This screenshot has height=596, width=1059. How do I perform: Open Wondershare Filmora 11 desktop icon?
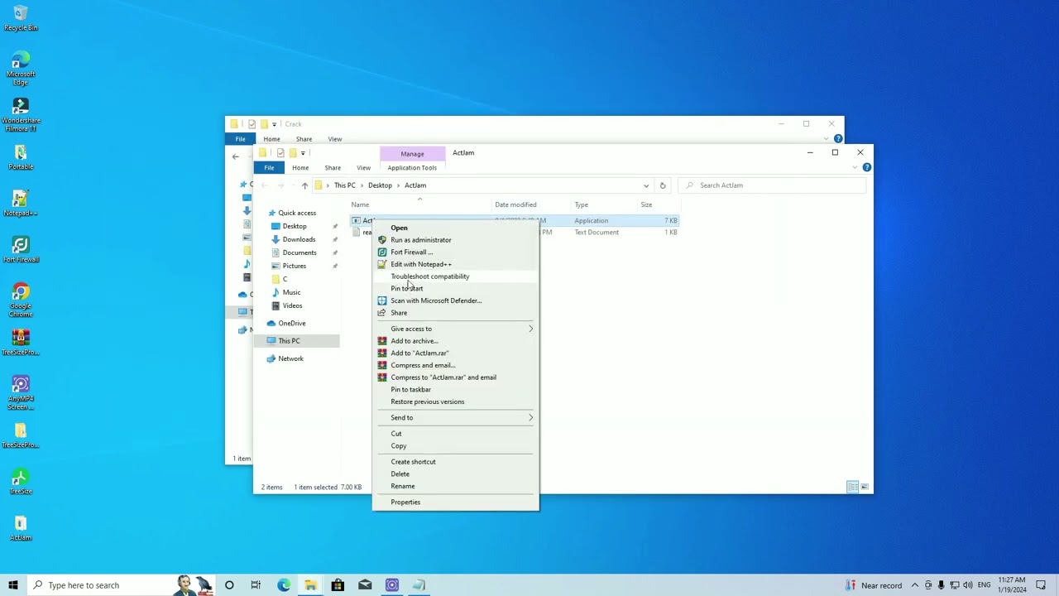click(21, 114)
